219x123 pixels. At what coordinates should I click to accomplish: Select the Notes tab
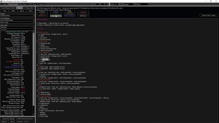coord(20,8)
